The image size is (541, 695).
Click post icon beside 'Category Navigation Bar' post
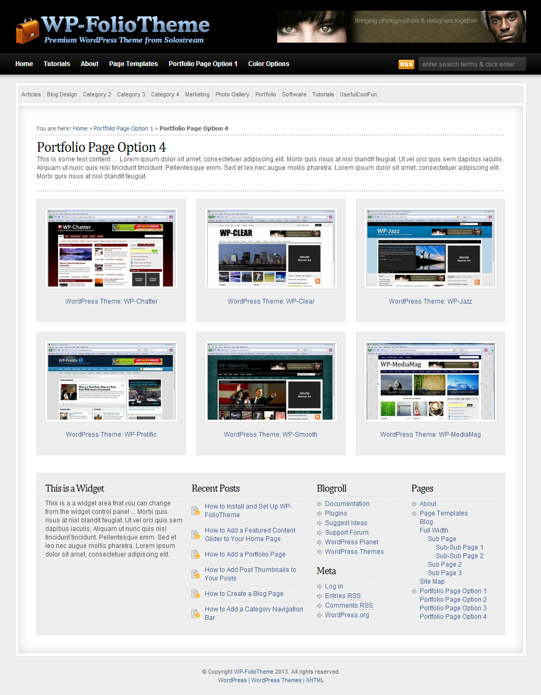click(x=195, y=614)
